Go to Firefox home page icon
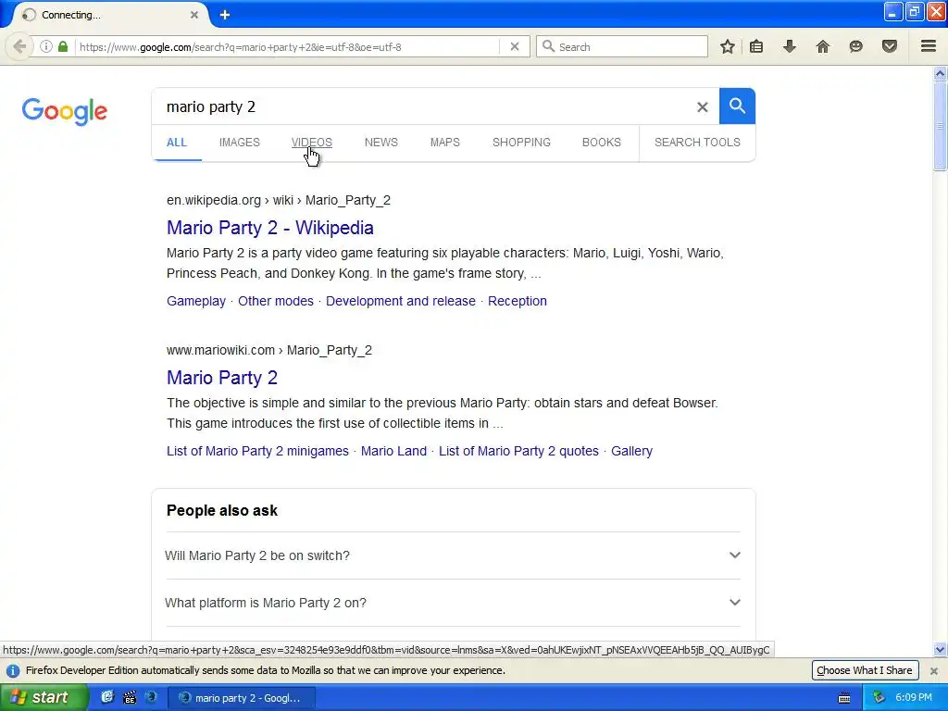The height and width of the screenshot is (711, 948). tap(823, 46)
